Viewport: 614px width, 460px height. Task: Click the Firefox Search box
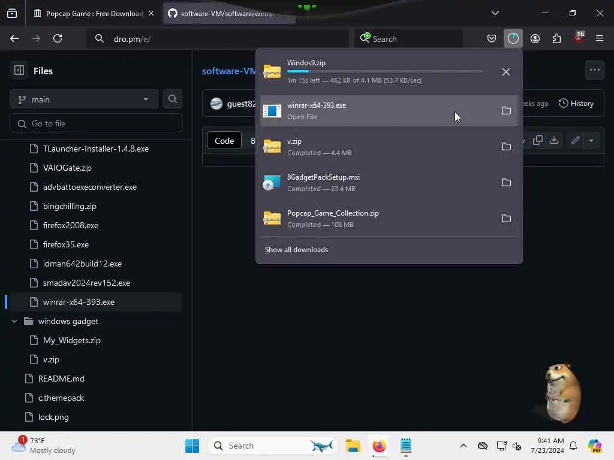[408, 39]
